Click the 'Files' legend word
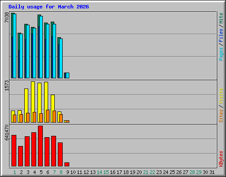 [221, 35]
